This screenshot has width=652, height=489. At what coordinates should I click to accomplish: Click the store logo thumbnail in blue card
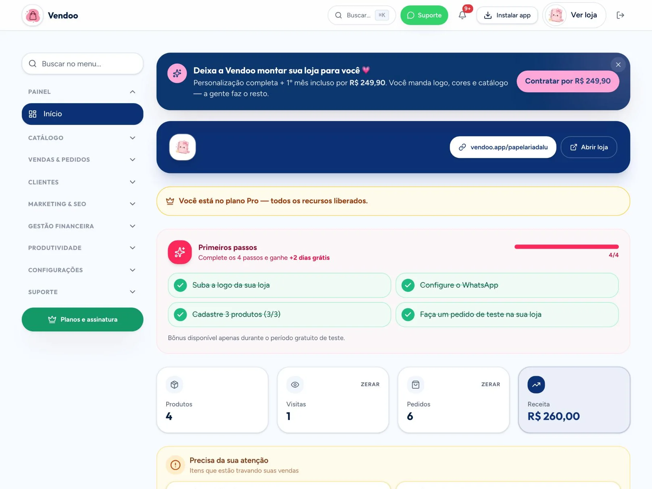pyautogui.click(x=183, y=147)
